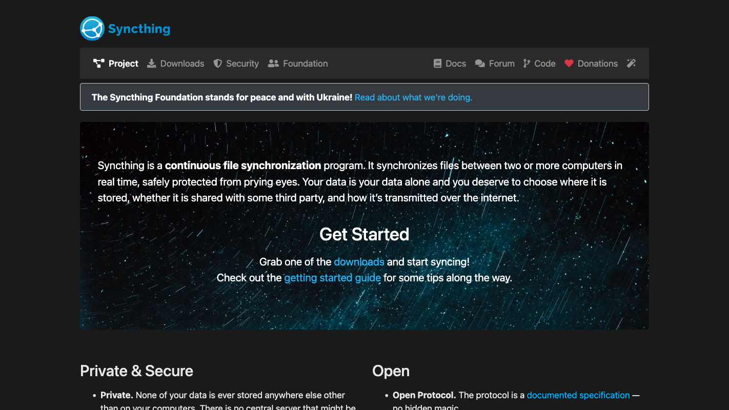Click the Project network diagram icon

point(99,64)
